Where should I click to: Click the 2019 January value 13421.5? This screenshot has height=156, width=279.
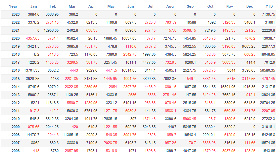[x=32, y=46]
